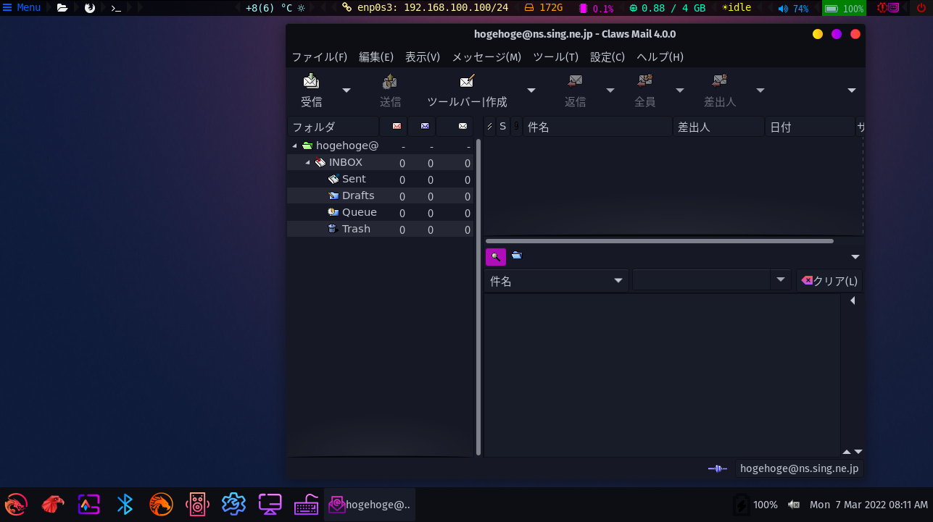Open the settings gear icon in the dock
This screenshot has height=522, width=933.
pyautogui.click(x=233, y=504)
